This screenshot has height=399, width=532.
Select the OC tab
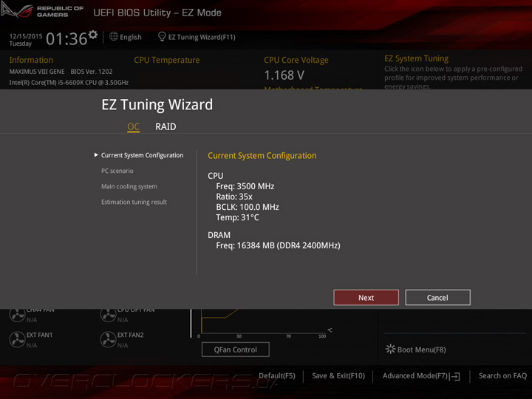[x=133, y=126]
